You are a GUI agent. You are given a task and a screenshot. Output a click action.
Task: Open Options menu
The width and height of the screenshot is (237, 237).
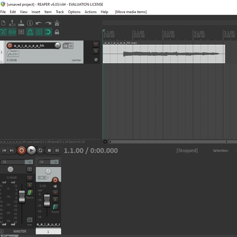(x=74, y=12)
